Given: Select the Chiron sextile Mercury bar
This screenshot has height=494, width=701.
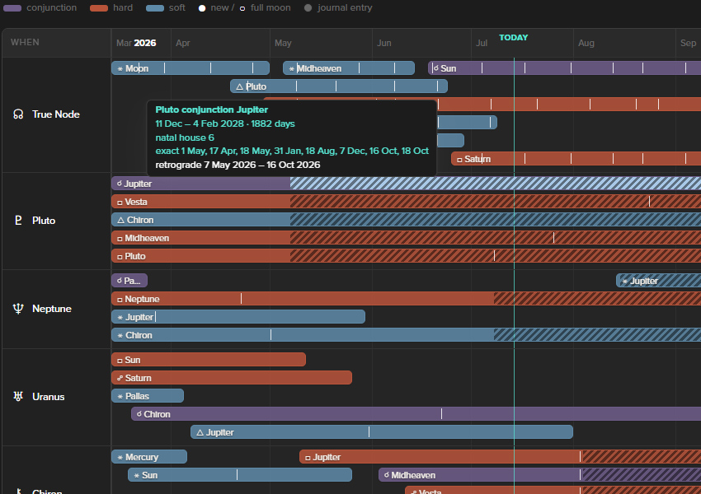Looking at the screenshot, I should coord(149,457).
